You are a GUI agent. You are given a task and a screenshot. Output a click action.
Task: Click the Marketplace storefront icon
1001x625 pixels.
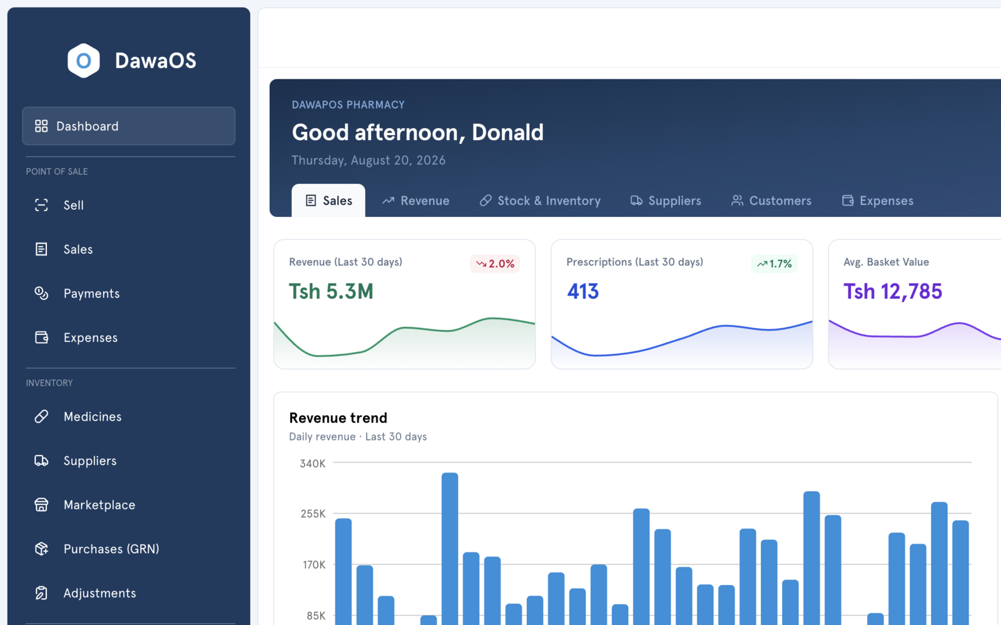click(x=41, y=505)
